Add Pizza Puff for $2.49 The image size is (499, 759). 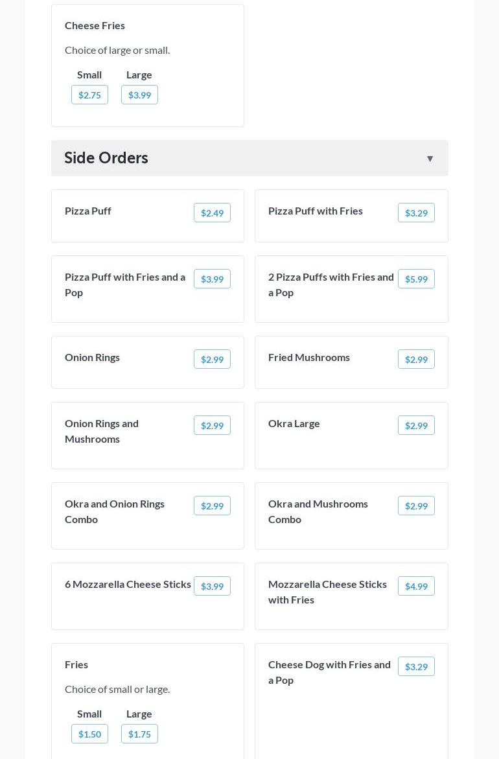(212, 213)
